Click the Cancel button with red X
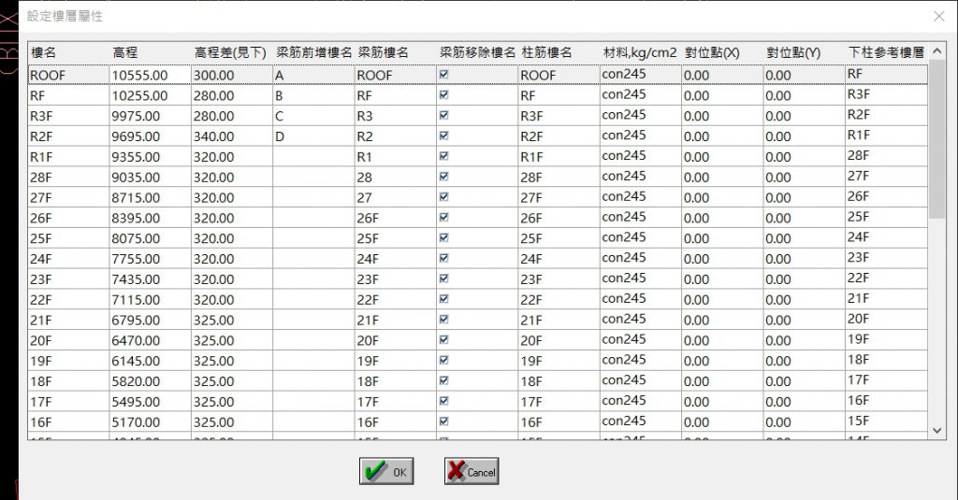Viewport: 958px width, 500px height. [472, 471]
